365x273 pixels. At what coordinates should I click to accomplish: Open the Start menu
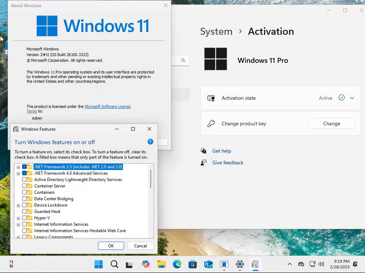click(x=99, y=264)
